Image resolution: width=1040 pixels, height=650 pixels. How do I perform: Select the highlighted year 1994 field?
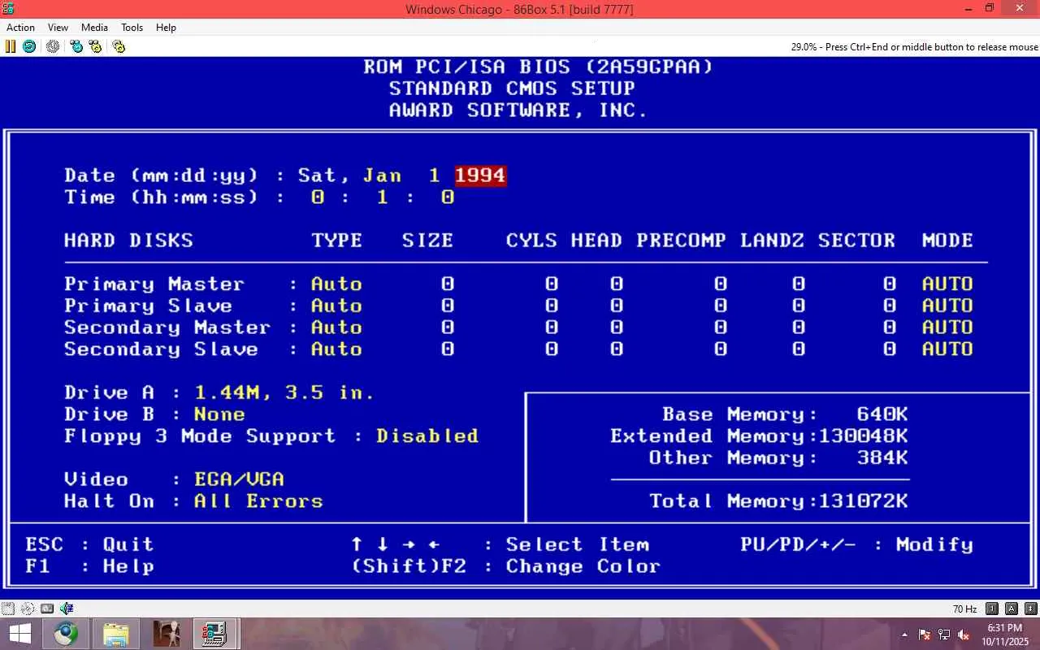pos(480,175)
